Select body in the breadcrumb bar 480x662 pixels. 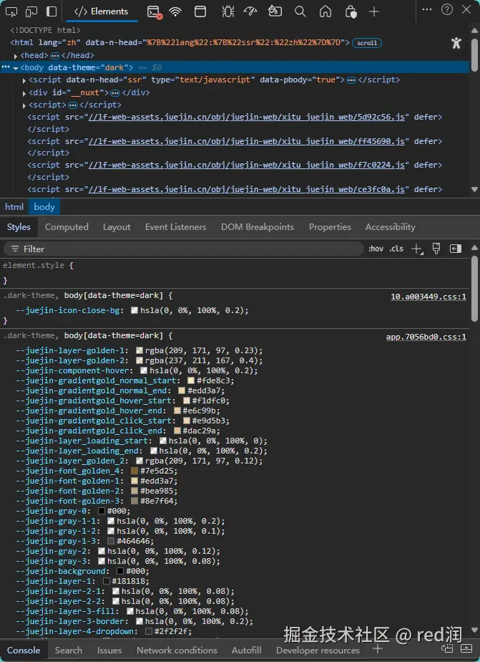(44, 207)
